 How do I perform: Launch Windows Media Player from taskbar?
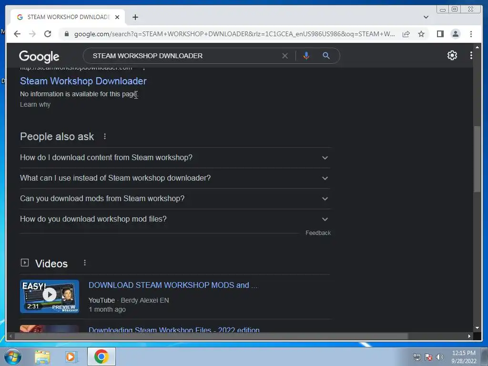(x=71, y=356)
